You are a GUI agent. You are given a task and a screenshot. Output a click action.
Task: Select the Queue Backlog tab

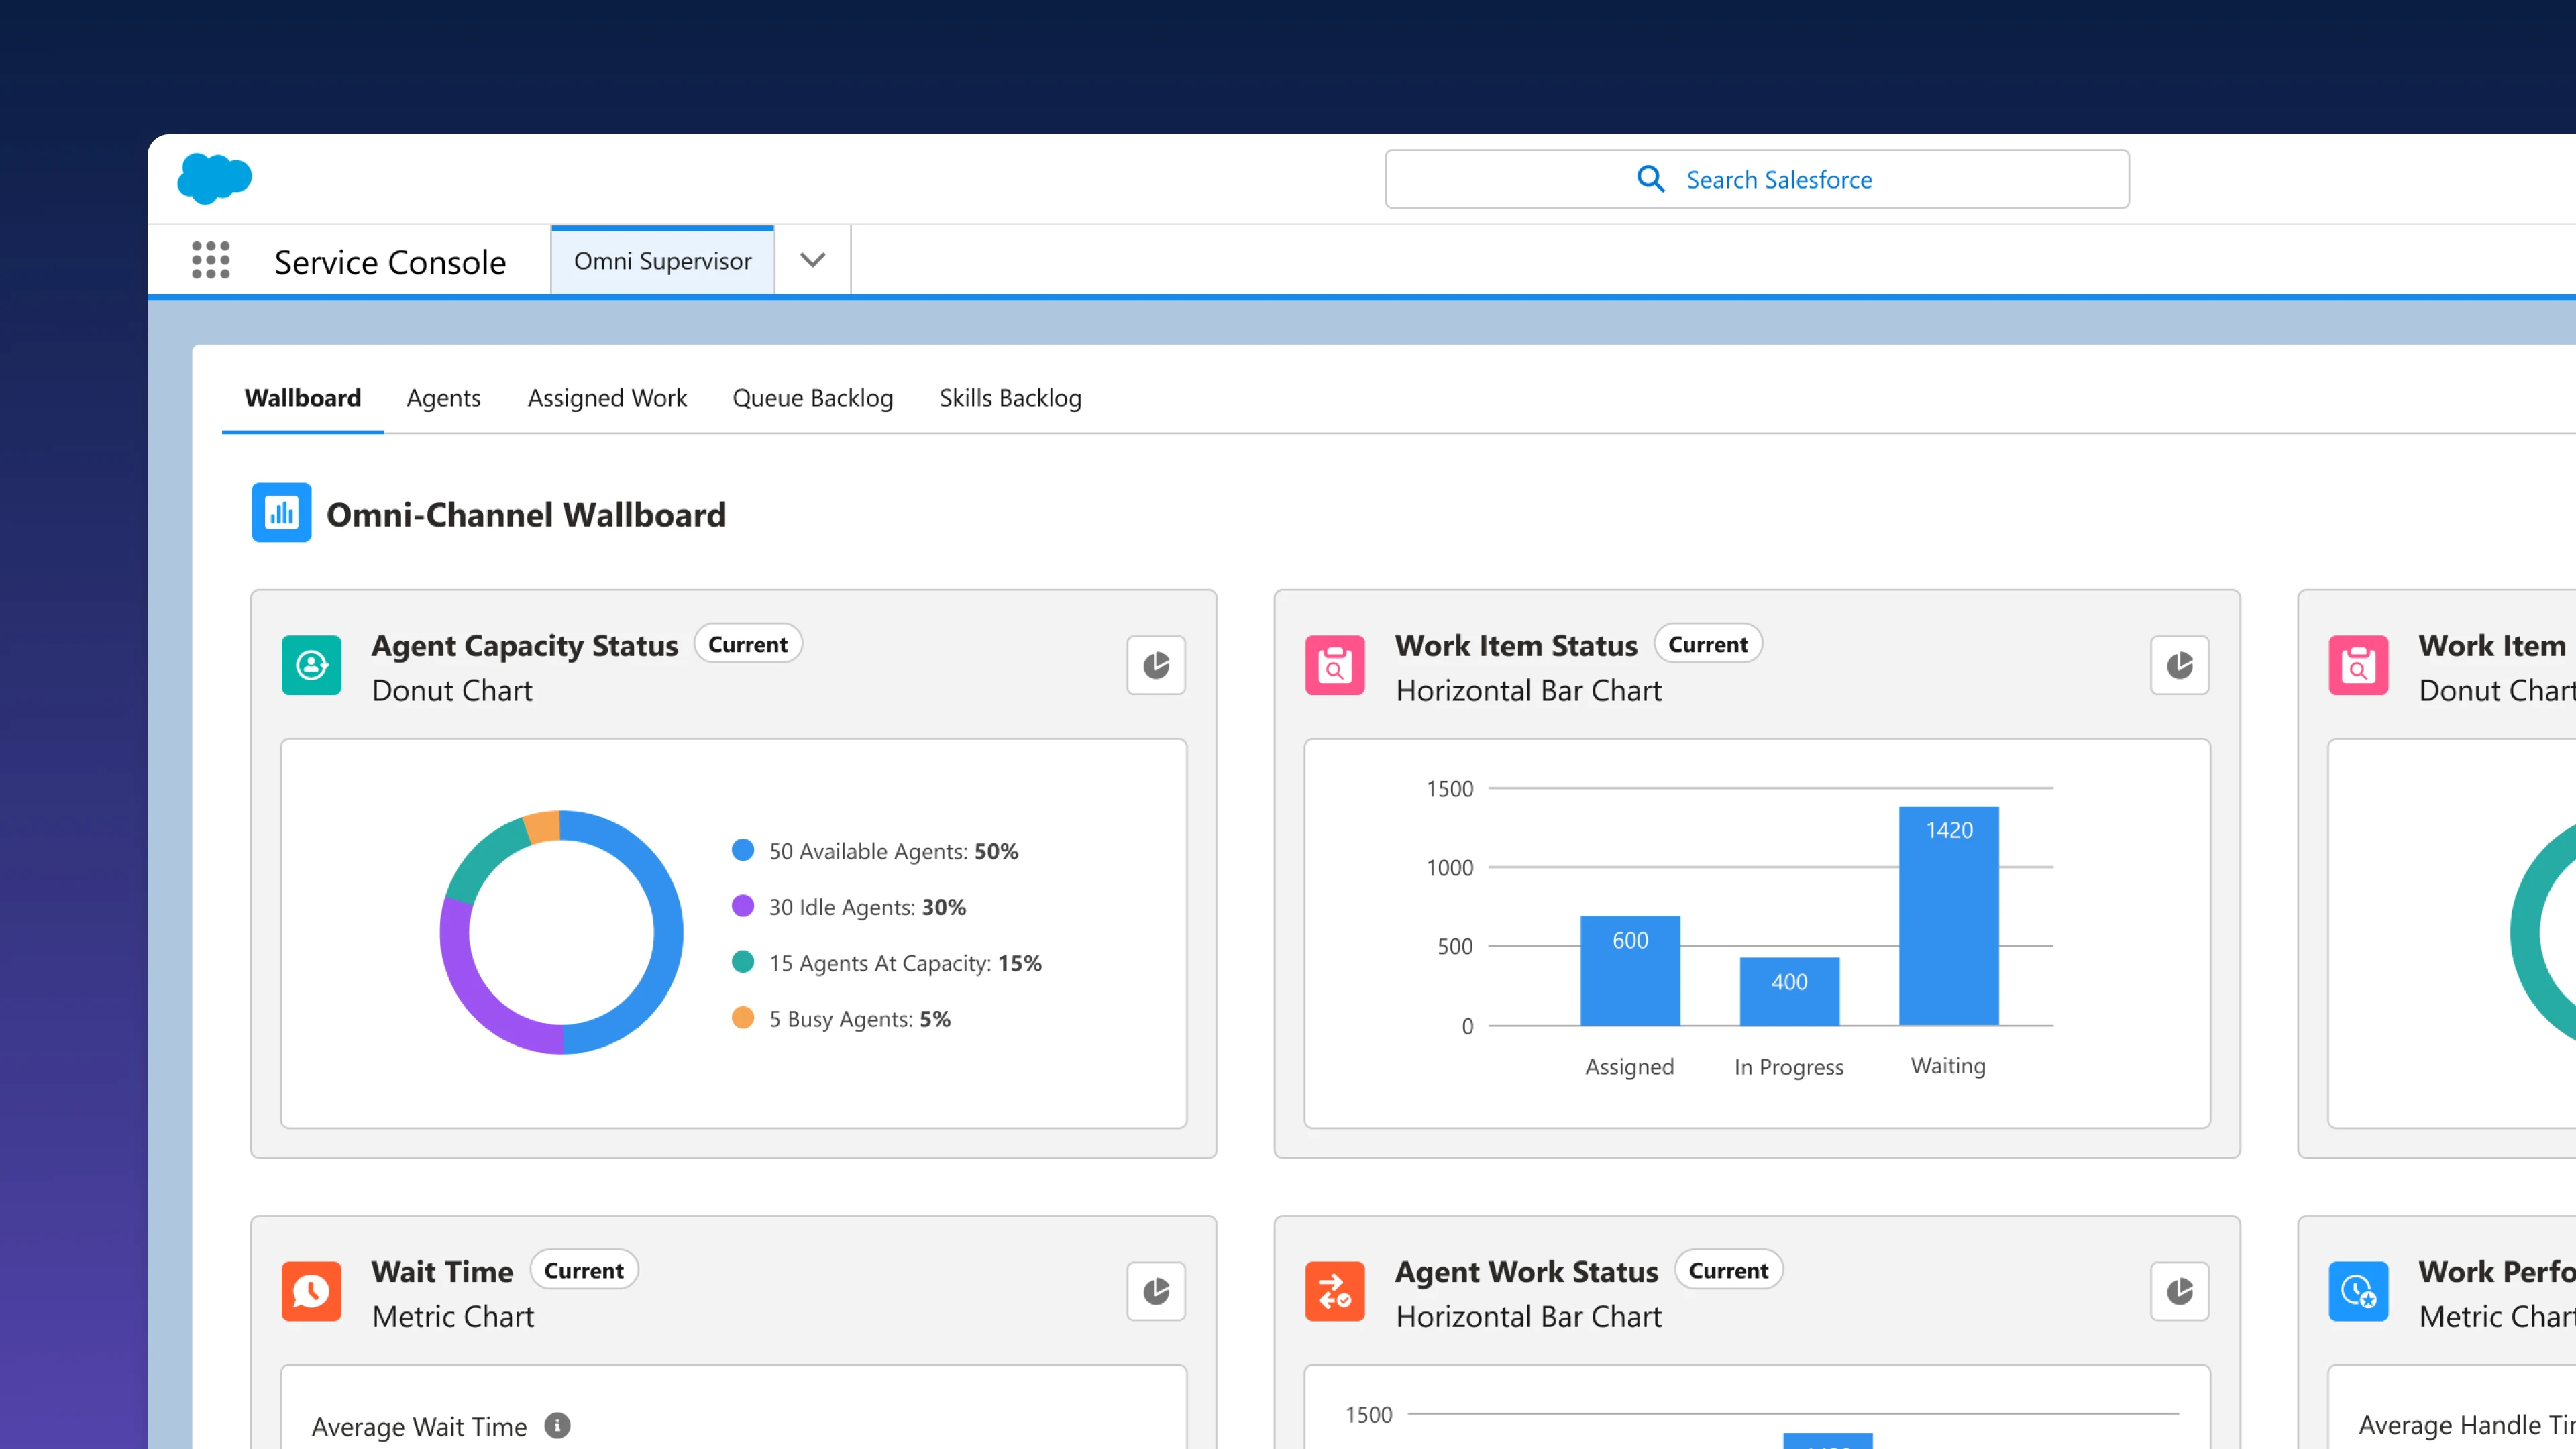tap(812, 398)
